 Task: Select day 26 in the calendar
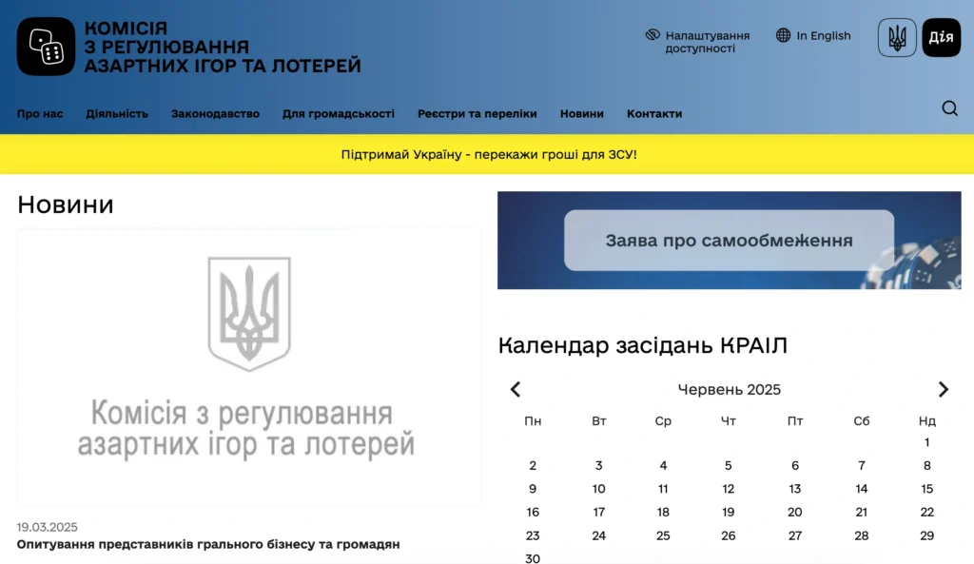coord(728,535)
